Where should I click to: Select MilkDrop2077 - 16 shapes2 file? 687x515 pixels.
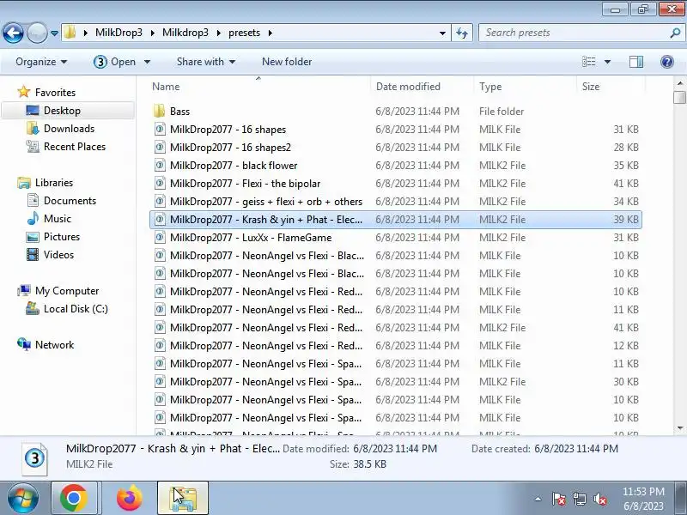click(230, 147)
